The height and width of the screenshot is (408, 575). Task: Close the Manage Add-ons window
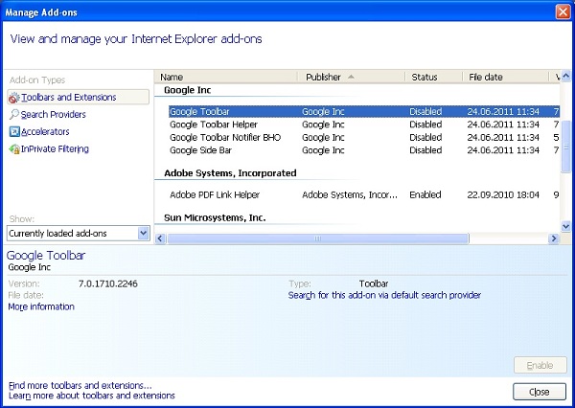click(x=563, y=11)
